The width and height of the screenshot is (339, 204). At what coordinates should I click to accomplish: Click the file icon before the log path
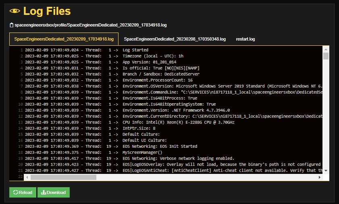point(11,25)
